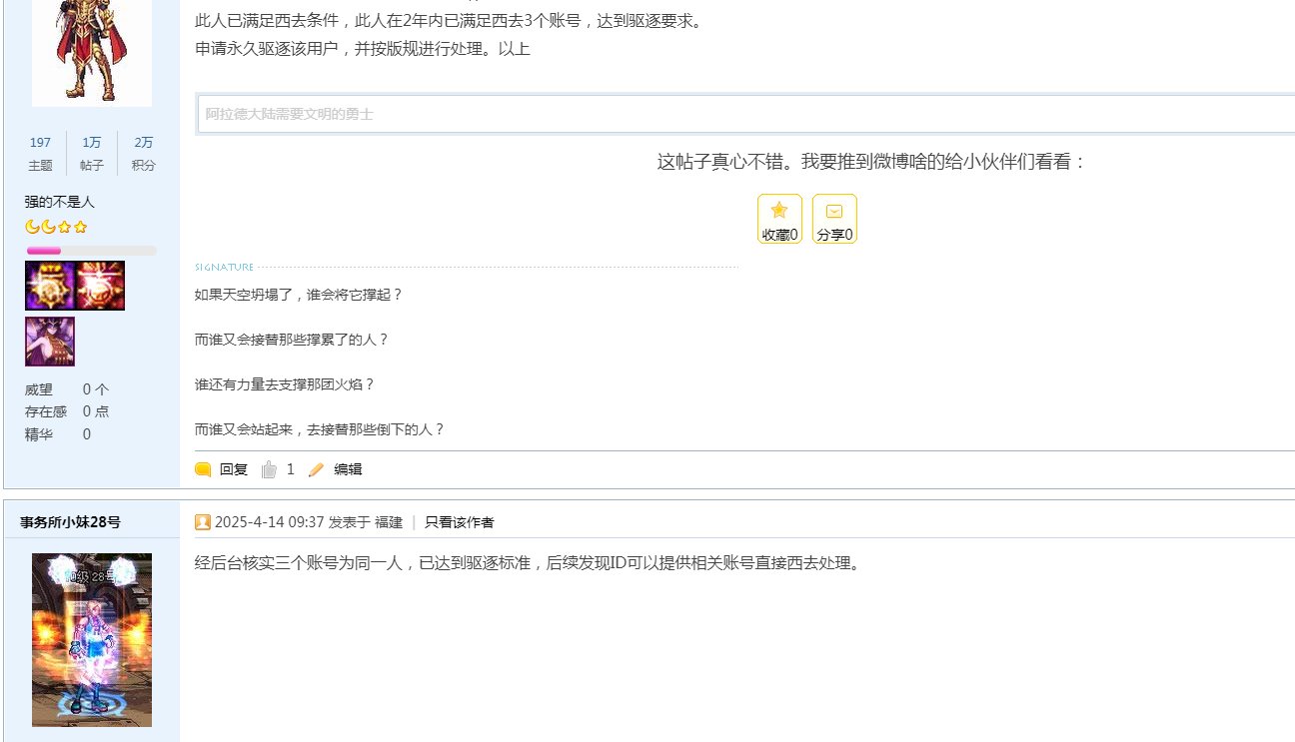Open the 197 主题 threads count
1295x742 pixels.
tap(40, 153)
